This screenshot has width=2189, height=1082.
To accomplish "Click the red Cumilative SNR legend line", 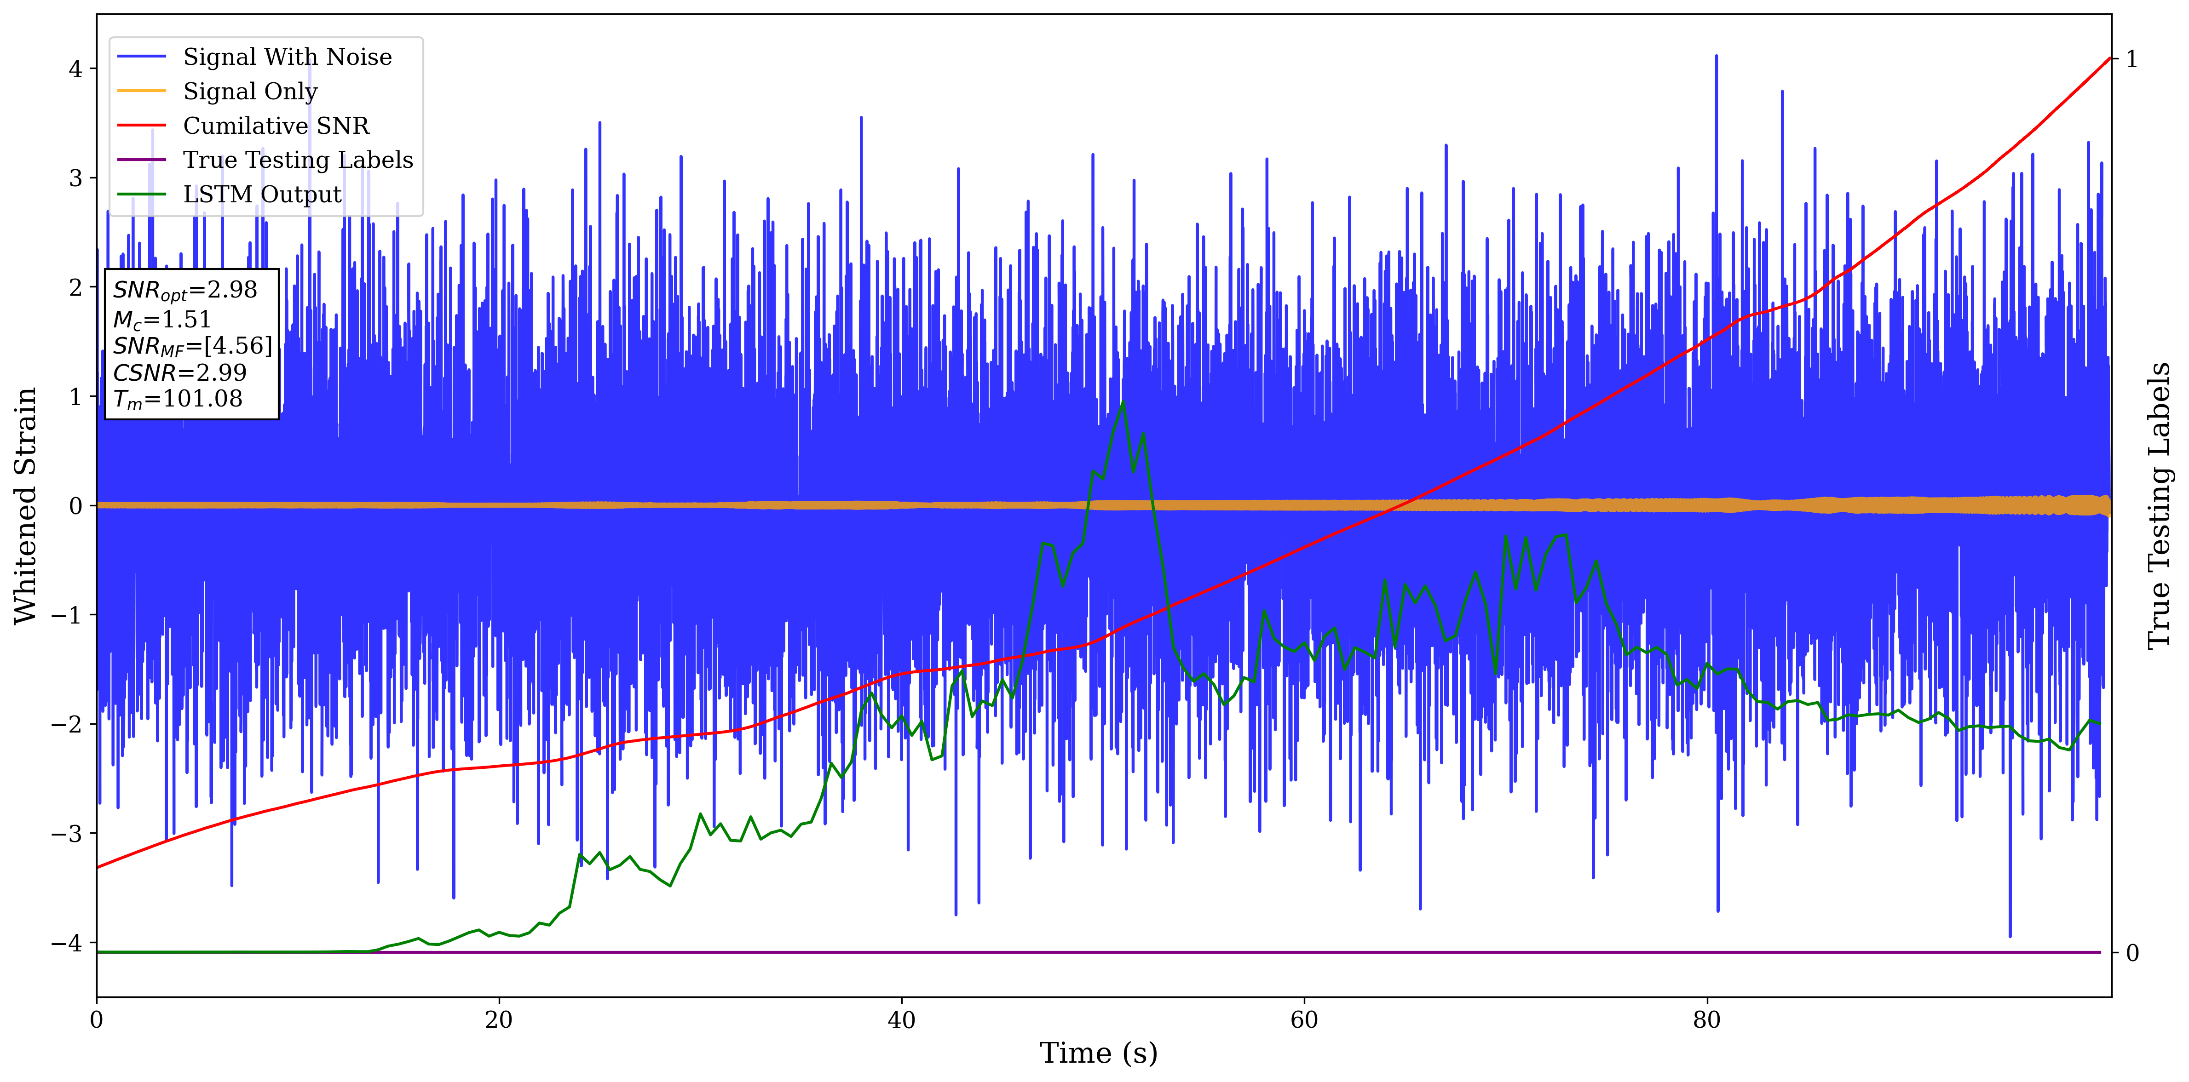I will click(x=141, y=126).
